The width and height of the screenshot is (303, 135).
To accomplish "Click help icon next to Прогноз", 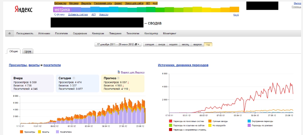I will pyautogui.click(x=118, y=78).
